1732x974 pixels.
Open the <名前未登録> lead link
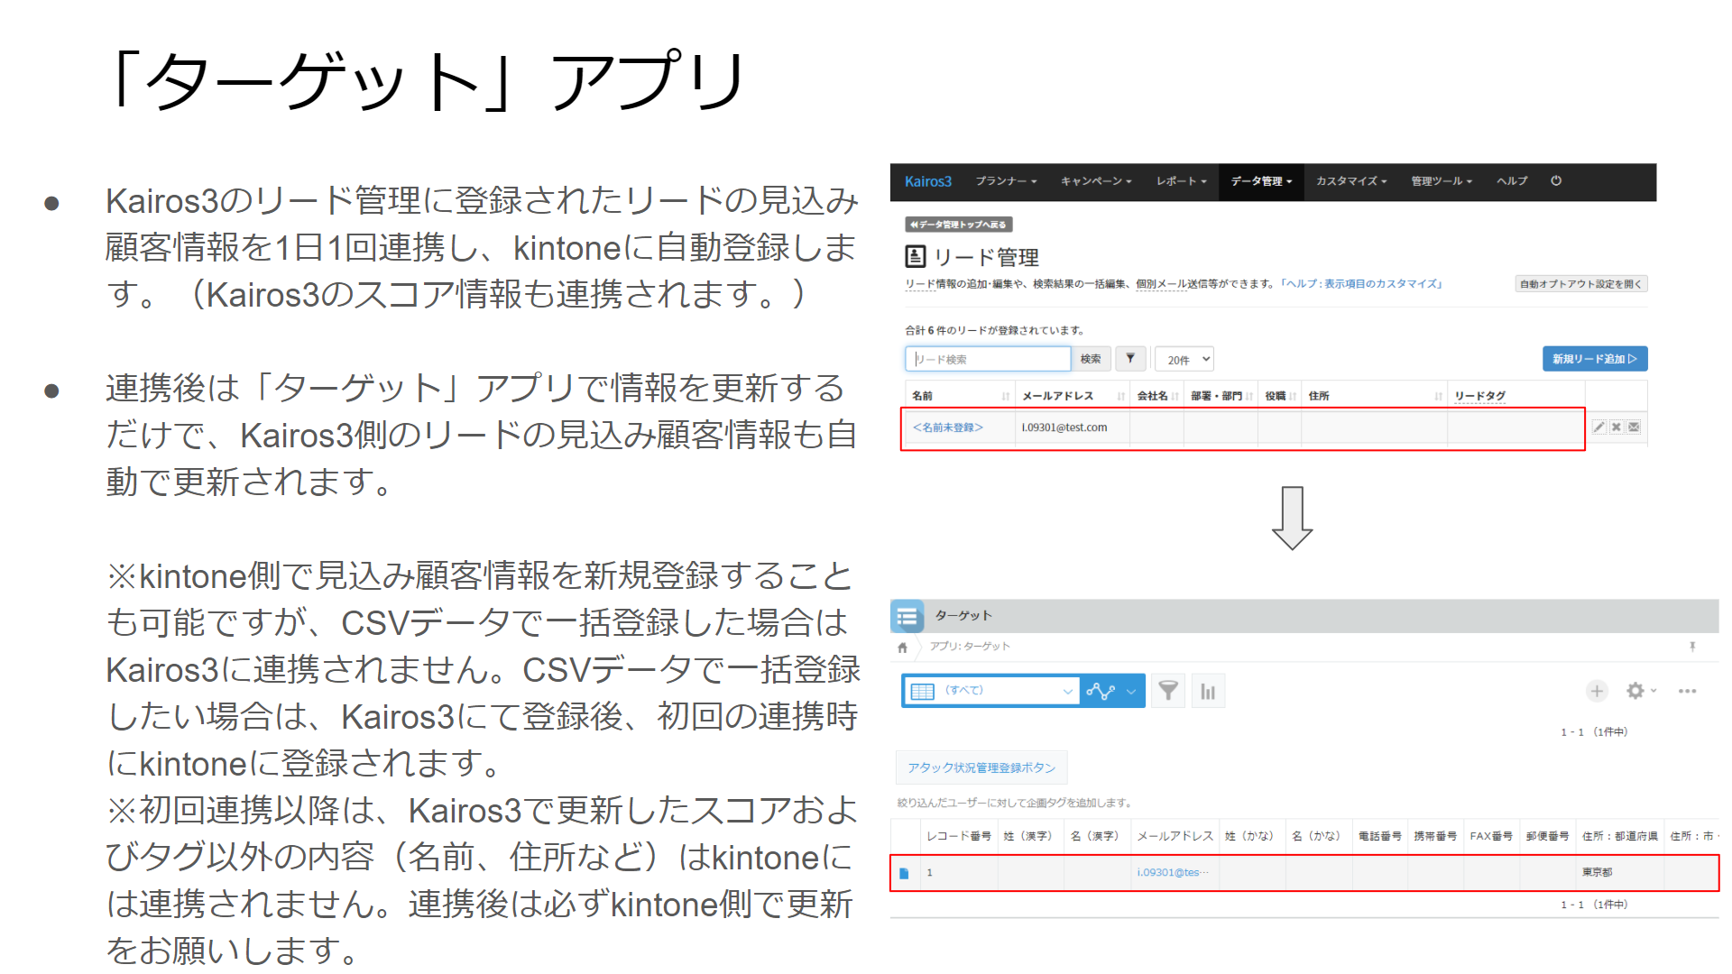(x=947, y=427)
